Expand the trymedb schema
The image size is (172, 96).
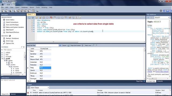pos(2,57)
